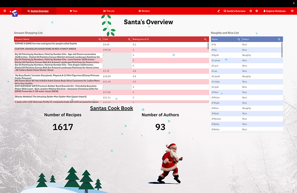Click Nice status for A'Myrical

click(x=262, y=119)
